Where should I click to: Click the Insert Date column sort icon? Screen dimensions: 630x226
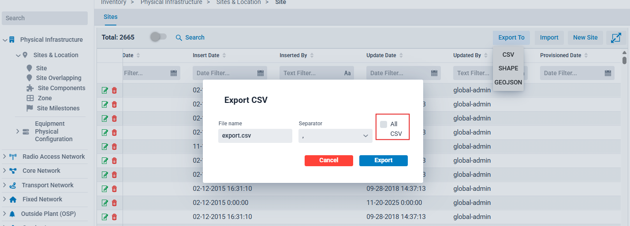[x=224, y=55]
